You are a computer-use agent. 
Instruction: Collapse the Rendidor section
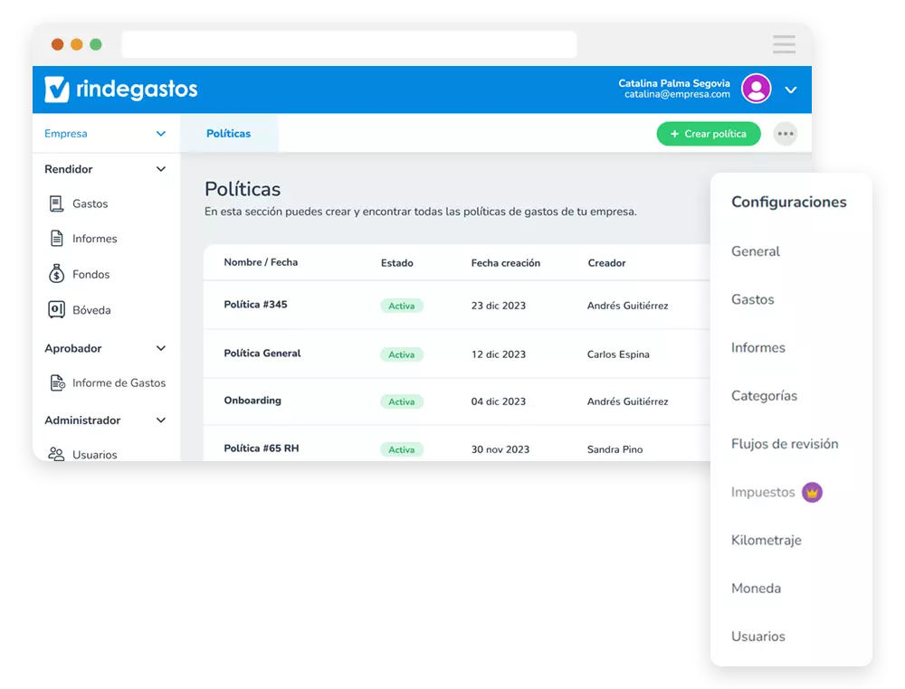[160, 169]
